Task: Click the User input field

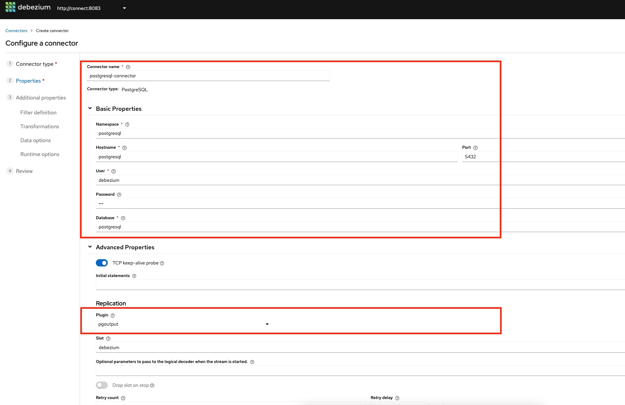Action: tap(360, 180)
